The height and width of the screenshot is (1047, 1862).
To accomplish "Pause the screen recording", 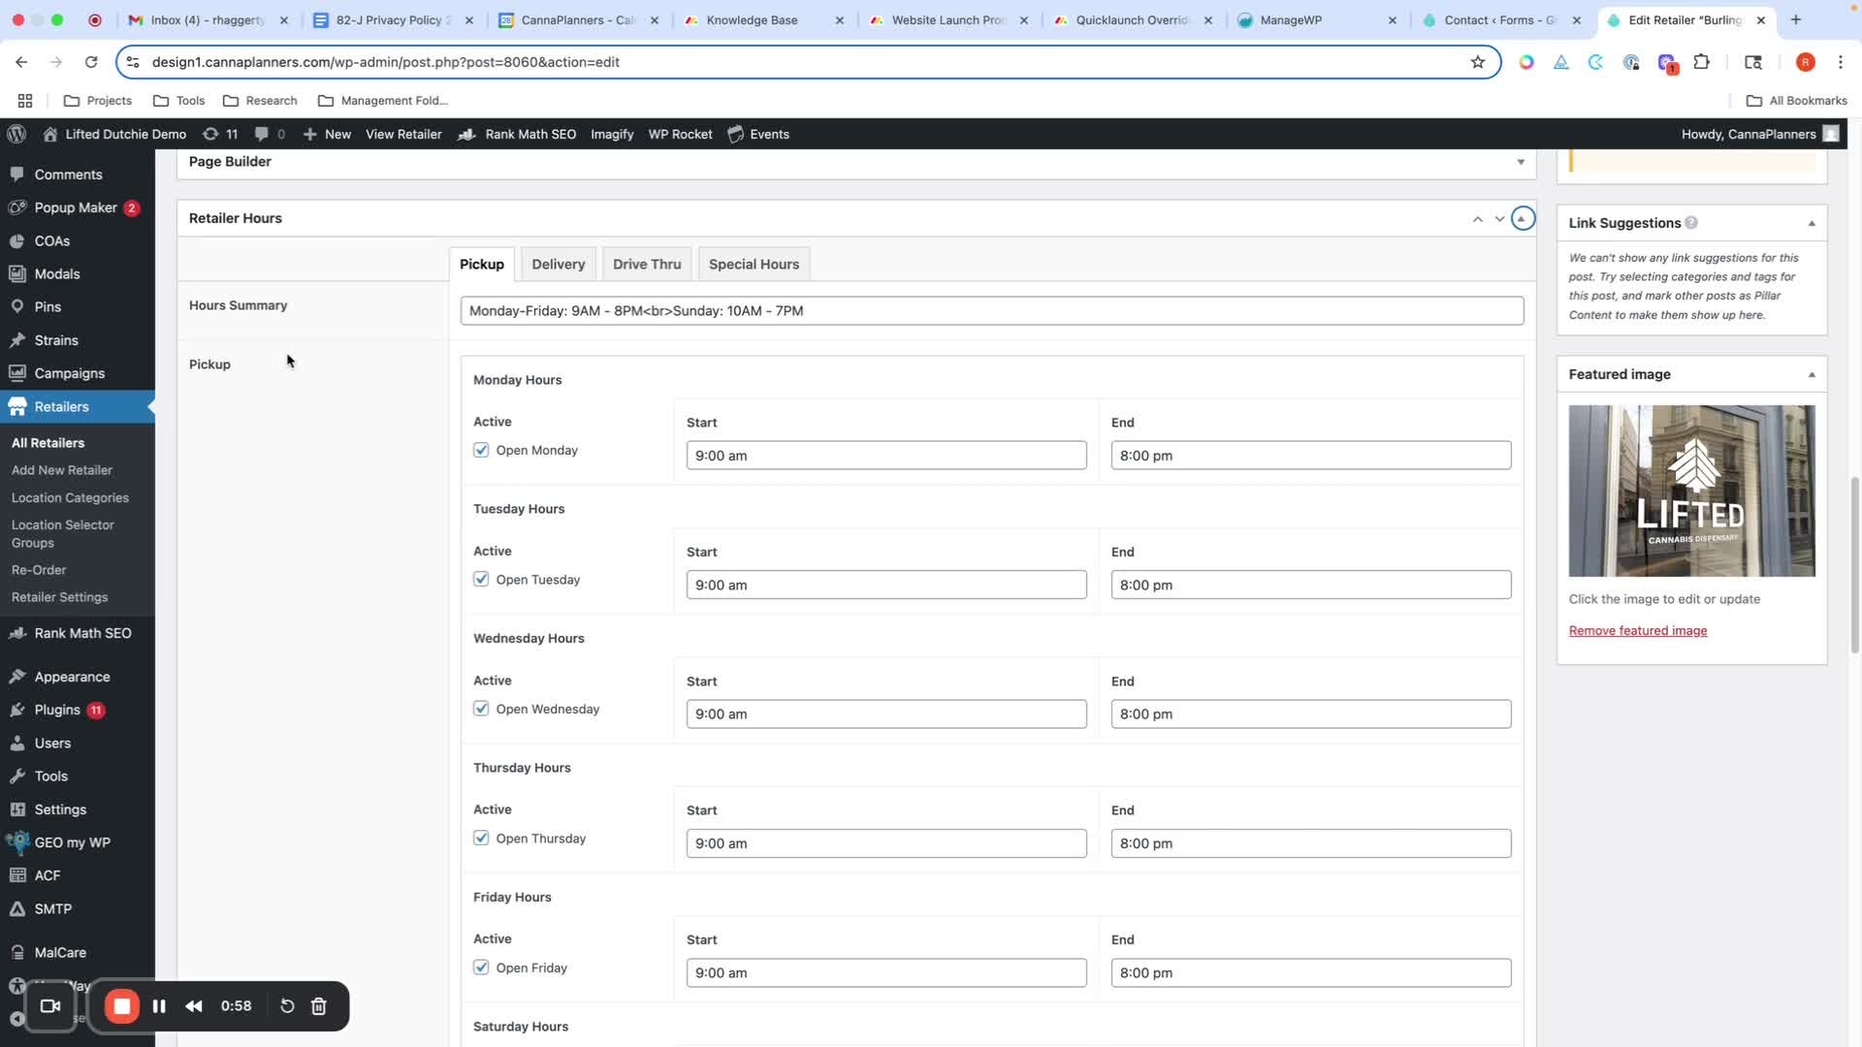I will (159, 1006).
